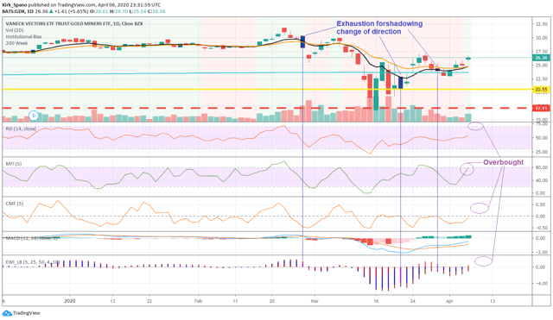Click 80.00 on the MFI scale
Screen dimensions: 553x320
click(x=542, y=167)
